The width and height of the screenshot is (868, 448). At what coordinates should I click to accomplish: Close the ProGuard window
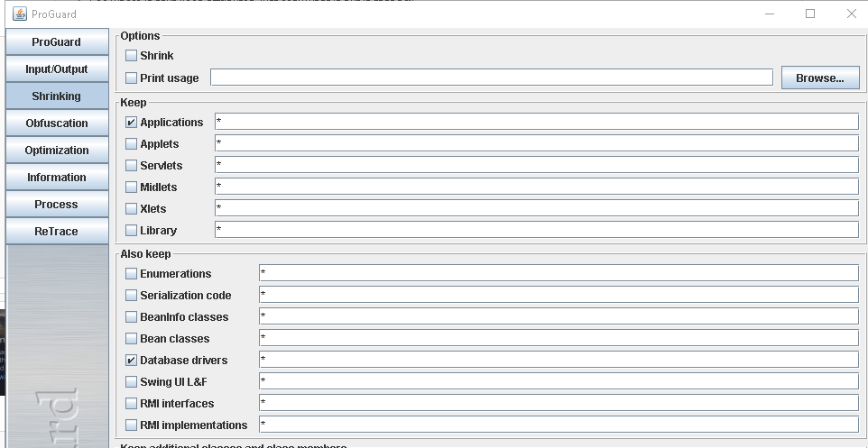point(852,14)
